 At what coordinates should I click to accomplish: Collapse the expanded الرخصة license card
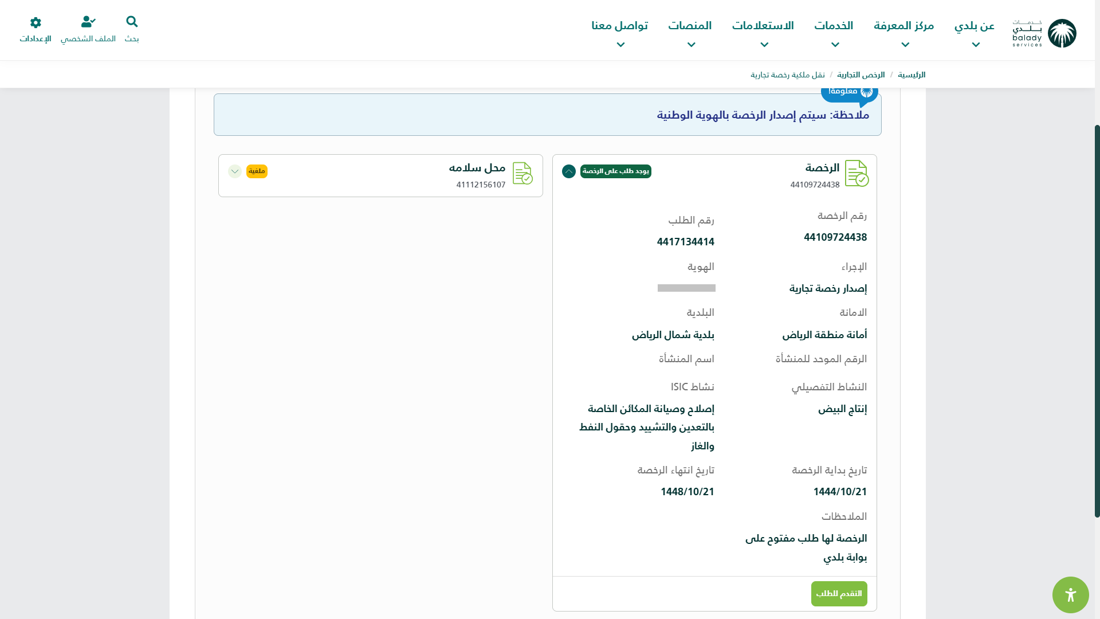(x=568, y=171)
